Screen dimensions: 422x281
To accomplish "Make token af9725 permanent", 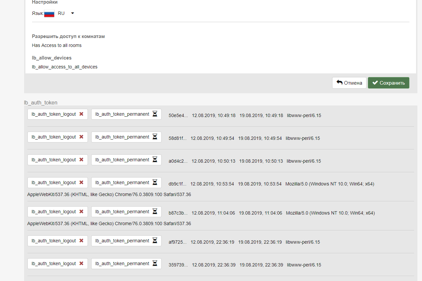I will (126, 241).
